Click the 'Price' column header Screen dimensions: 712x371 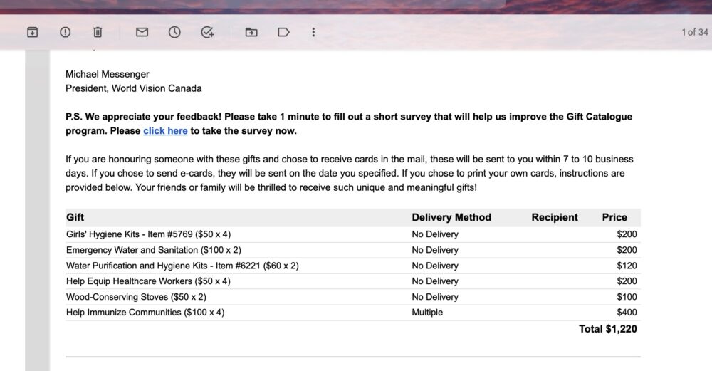614,217
